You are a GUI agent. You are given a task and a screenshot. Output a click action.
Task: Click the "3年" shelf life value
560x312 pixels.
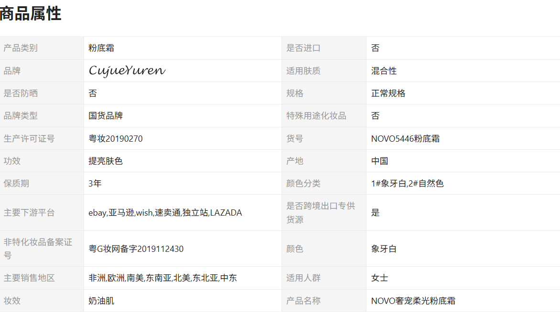(95, 184)
